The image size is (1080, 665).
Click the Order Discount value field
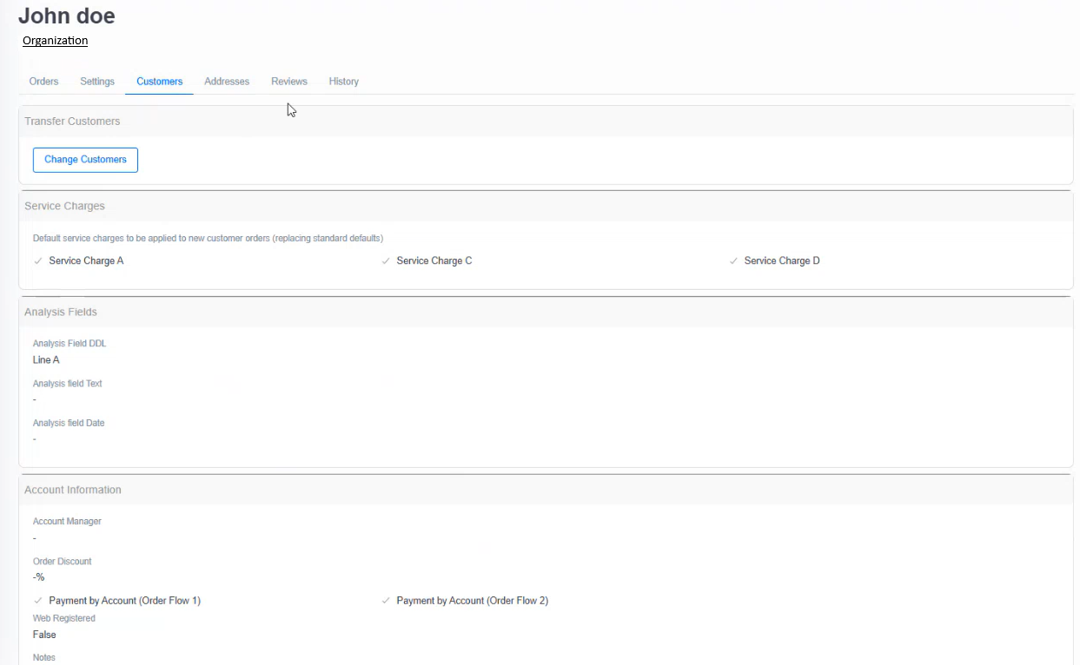[x=38, y=576]
